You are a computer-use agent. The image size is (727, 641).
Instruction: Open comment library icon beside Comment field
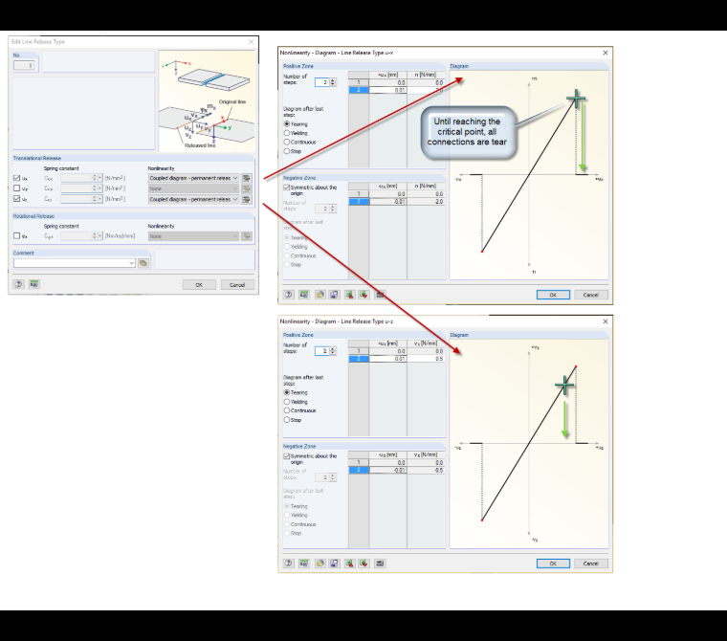(x=143, y=263)
